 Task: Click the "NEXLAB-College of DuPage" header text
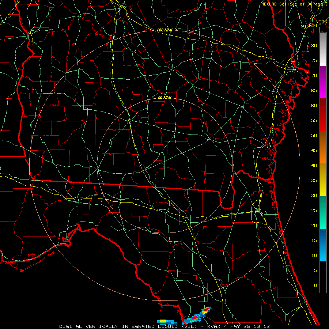tap(292, 4)
